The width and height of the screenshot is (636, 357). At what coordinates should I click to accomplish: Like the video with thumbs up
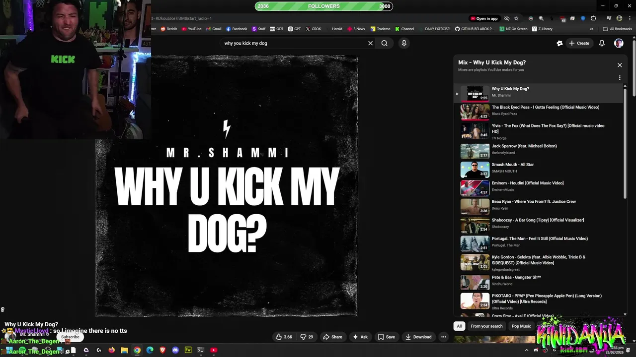click(x=284, y=337)
